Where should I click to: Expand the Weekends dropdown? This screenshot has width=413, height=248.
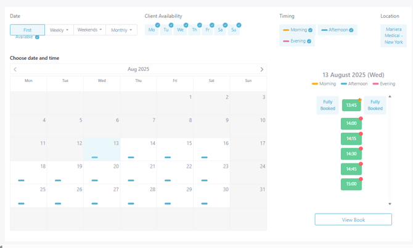click(89, 30)
